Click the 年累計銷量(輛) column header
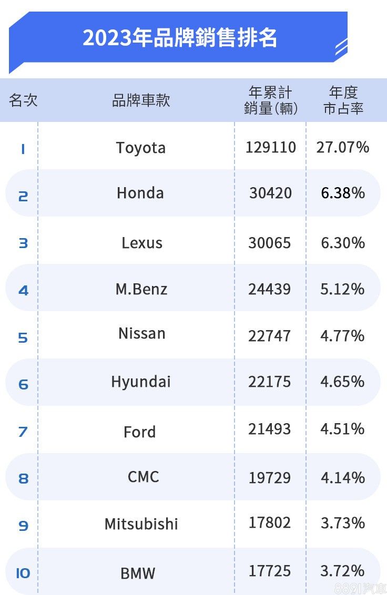Image resolution: width=387 pixels, height=595 pixels. [271, 100]
